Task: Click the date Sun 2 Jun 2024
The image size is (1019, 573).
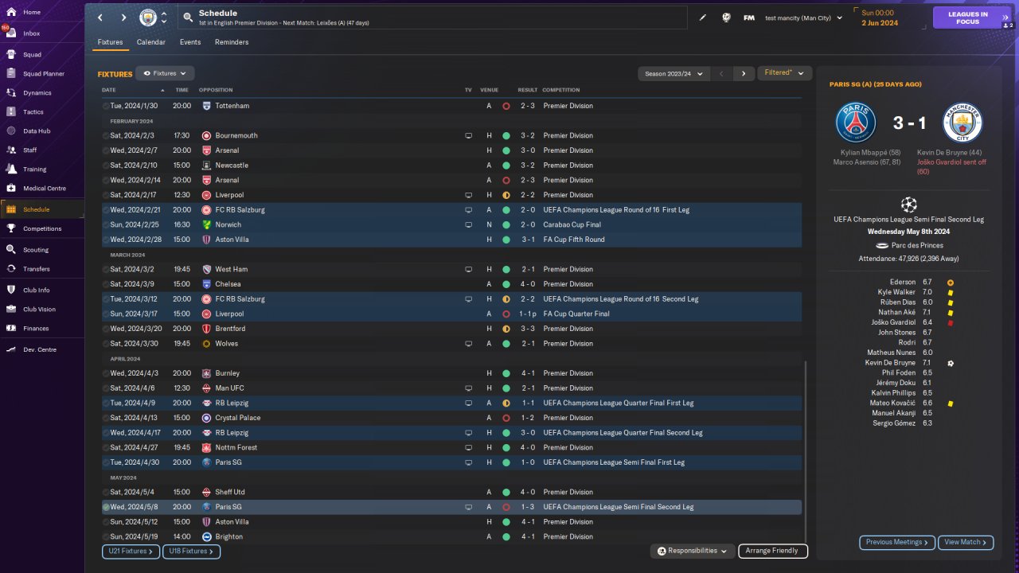Action: point(880,18)
